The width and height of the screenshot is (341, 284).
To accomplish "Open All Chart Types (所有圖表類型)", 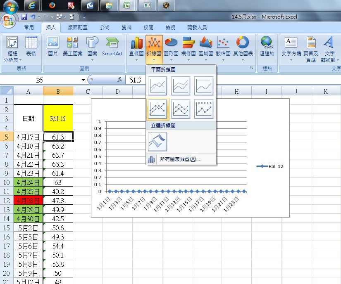I will [x=181, y=159].
